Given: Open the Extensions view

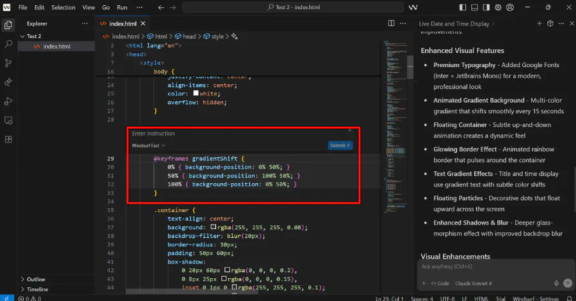Looking at the screenshot, I should [x=8, y=139].
